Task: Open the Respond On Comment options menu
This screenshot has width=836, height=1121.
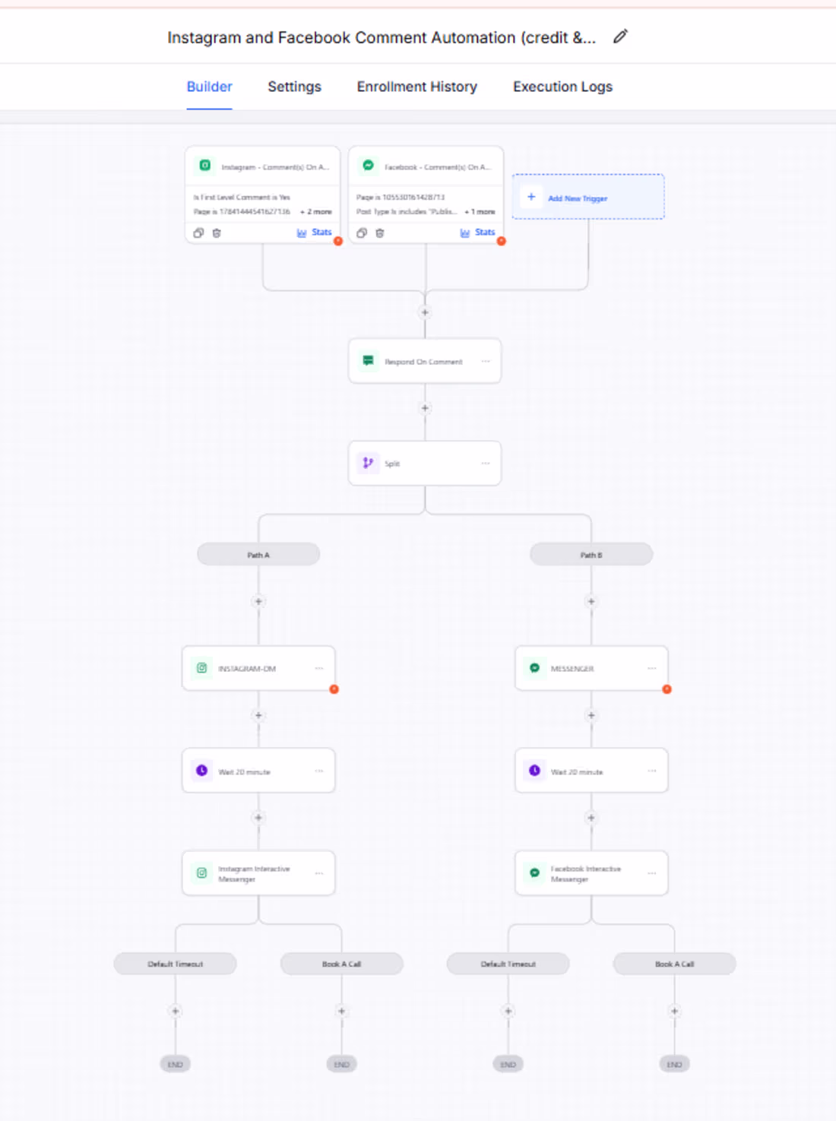Action: (486, 361)
